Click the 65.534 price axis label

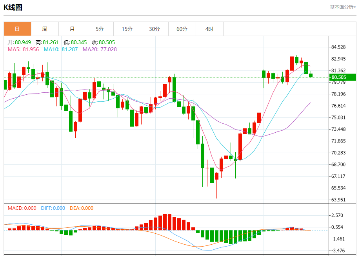338,188
